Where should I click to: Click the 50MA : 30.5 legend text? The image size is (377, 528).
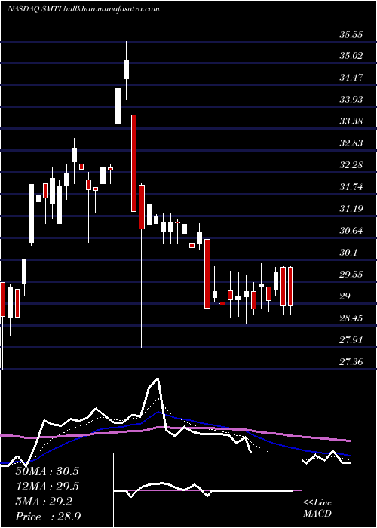[x=47, y=471]
